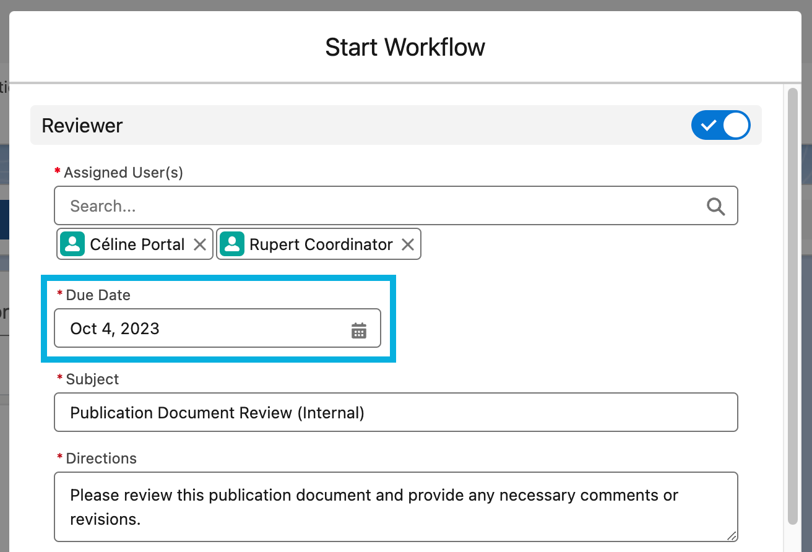812x552 pixels.
Task: Toggle the Reviewer switch off
Action: (720, 126)
